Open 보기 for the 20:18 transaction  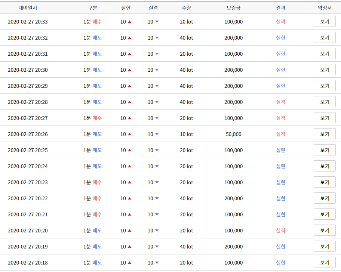(x=325, y=263)
